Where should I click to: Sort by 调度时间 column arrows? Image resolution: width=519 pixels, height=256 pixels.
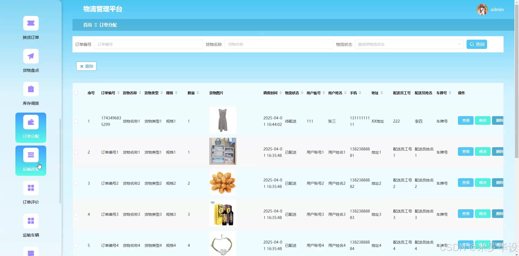click(x=281, y=93)
